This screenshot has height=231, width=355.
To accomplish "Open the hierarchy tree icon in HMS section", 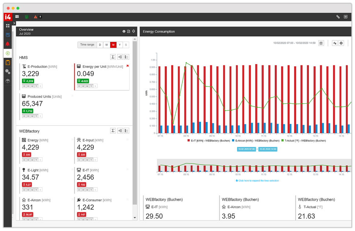I will (x=120, y=57).
